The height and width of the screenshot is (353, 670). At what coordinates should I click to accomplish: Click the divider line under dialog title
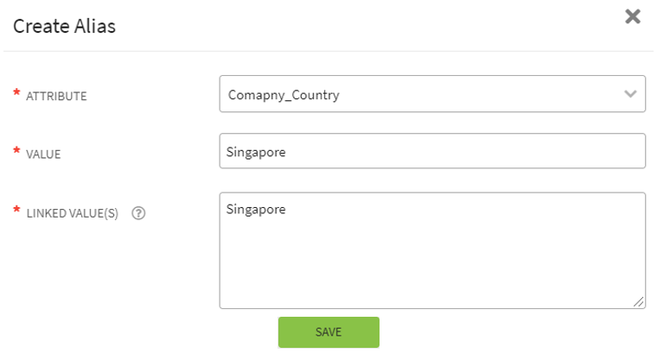coord(335,51)
